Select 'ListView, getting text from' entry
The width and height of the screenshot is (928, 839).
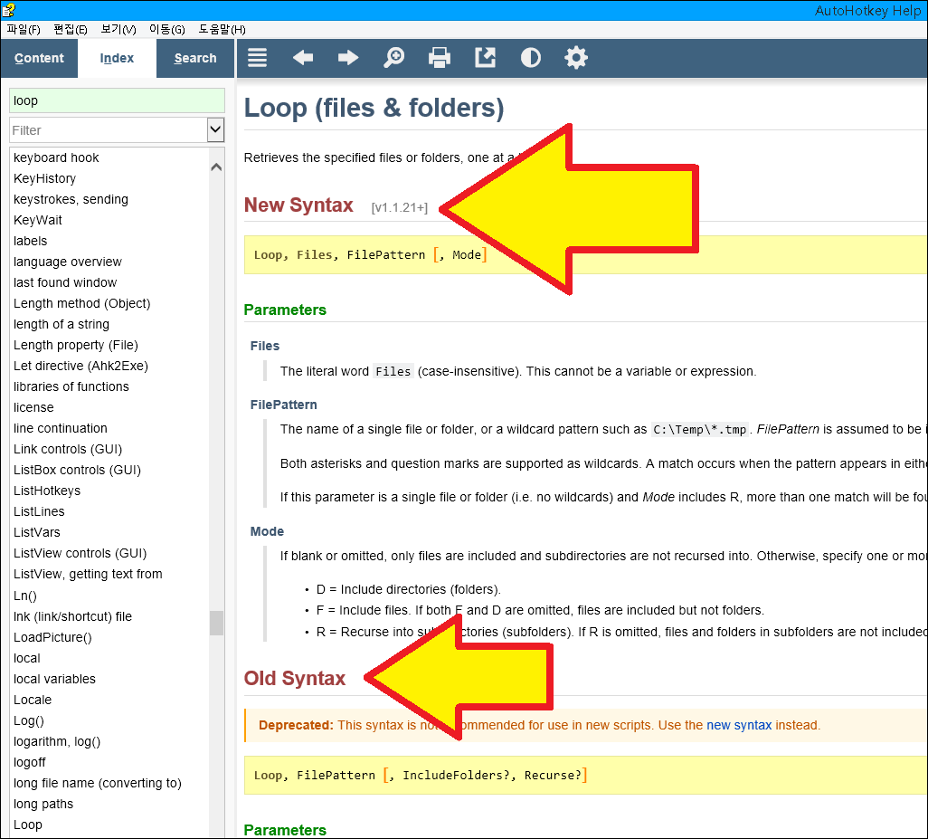pyautogui.click(x=88, y=574)
